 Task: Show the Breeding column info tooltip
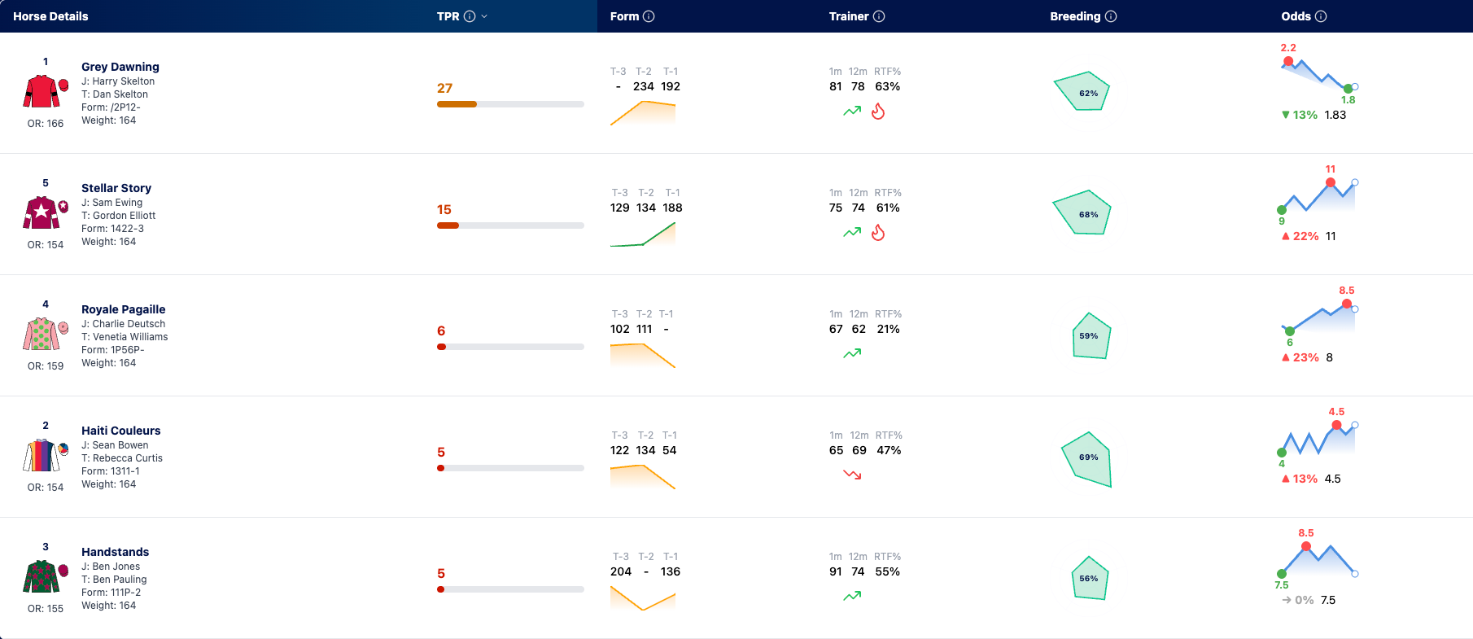point(1111,16)
